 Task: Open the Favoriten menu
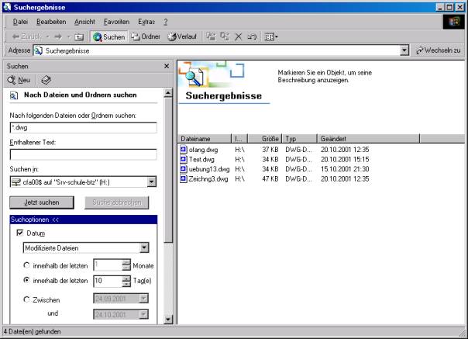116,22
